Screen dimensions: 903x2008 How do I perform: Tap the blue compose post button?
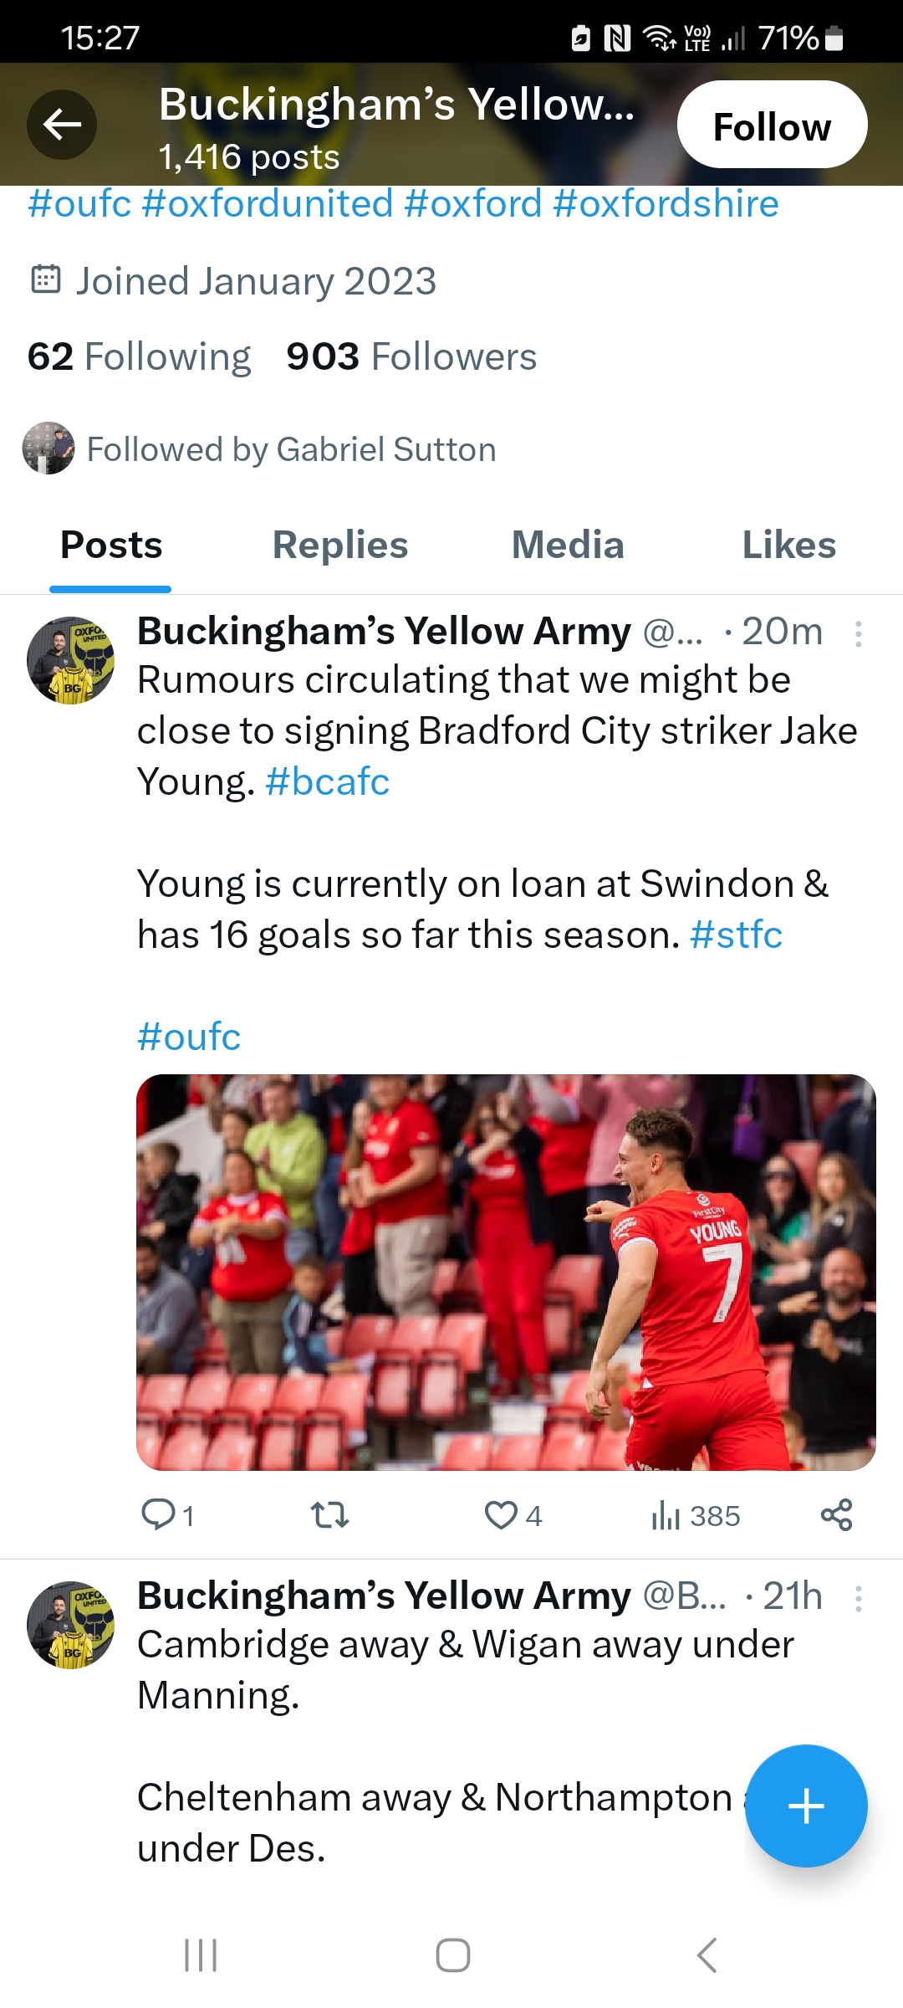tap(806, 1806)
